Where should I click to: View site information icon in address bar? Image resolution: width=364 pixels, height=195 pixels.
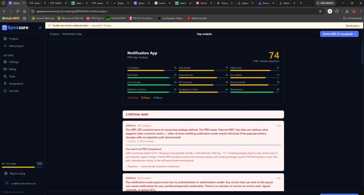pyautogui.click(x=33, y=11)
